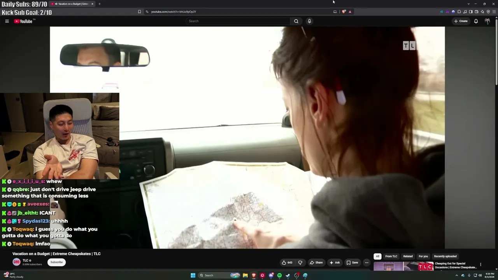
Task: Show hidden system tray icons
Action: 457,275
